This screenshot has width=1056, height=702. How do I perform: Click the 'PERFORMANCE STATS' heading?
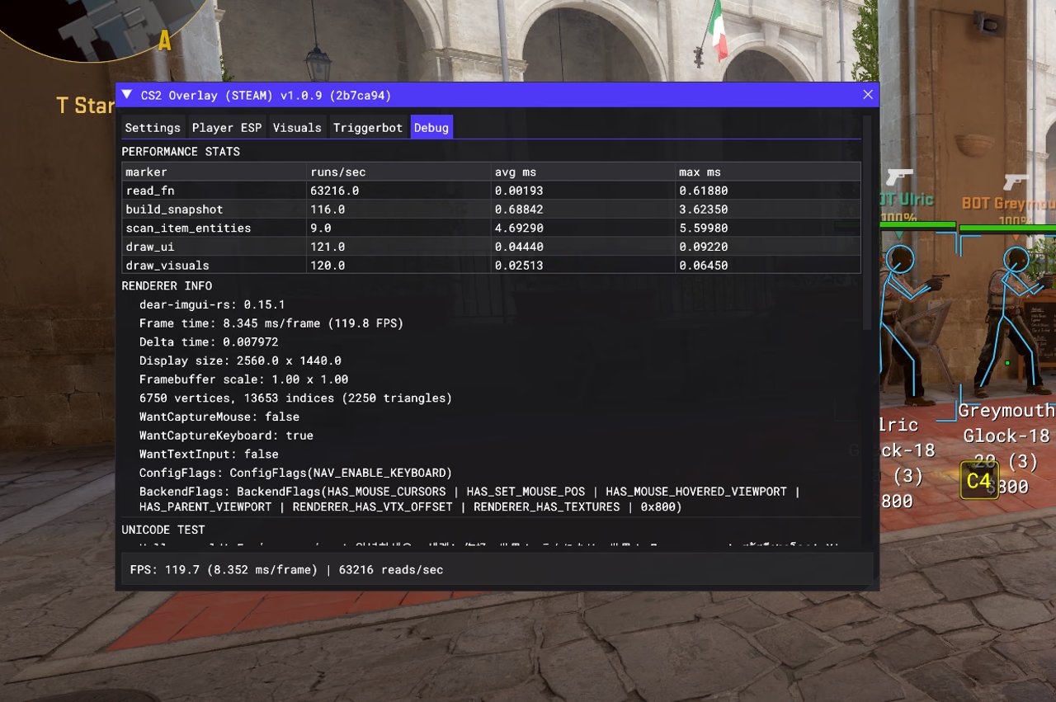point(181,152)
